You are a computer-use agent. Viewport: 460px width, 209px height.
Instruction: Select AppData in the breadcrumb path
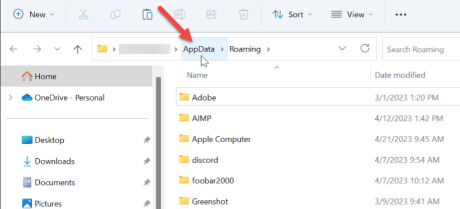tap(199, 49)
